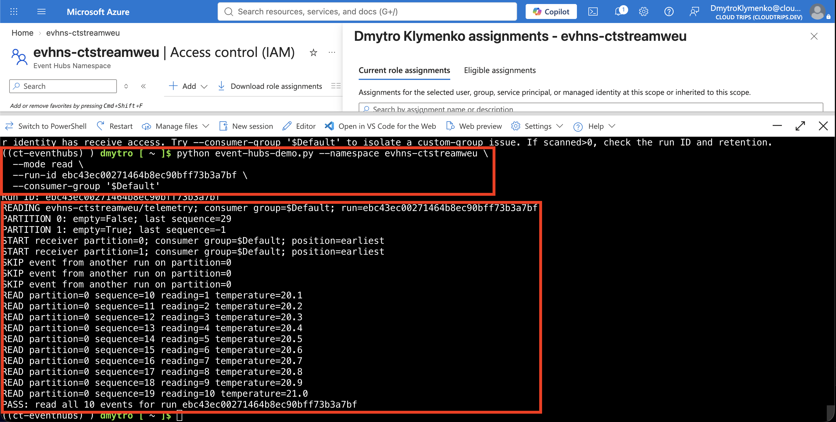Maximize the Cloud Shell pane
Screen dimensions: 836x422
point(800,126)
